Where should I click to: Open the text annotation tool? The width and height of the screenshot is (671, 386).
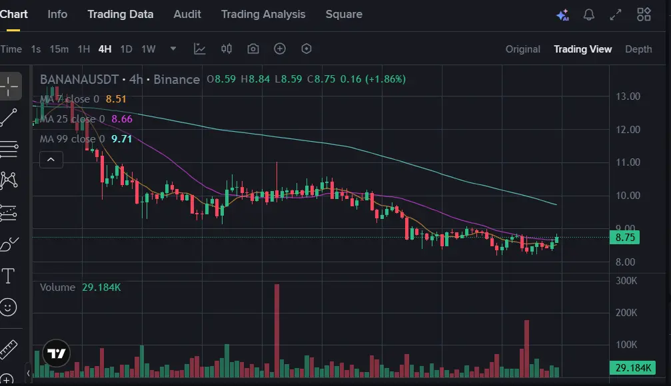[9, 276]
